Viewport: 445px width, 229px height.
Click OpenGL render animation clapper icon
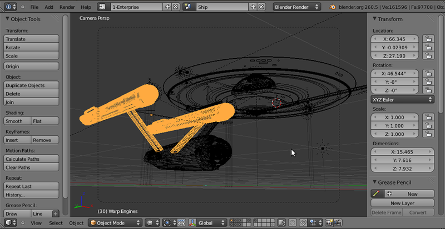[x=338, y=223]
